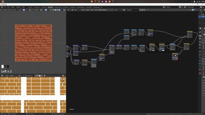This screenshot has width=205, height=115.
Task: Toggle the Use Nodes checkbox
Action: (100, 10)
